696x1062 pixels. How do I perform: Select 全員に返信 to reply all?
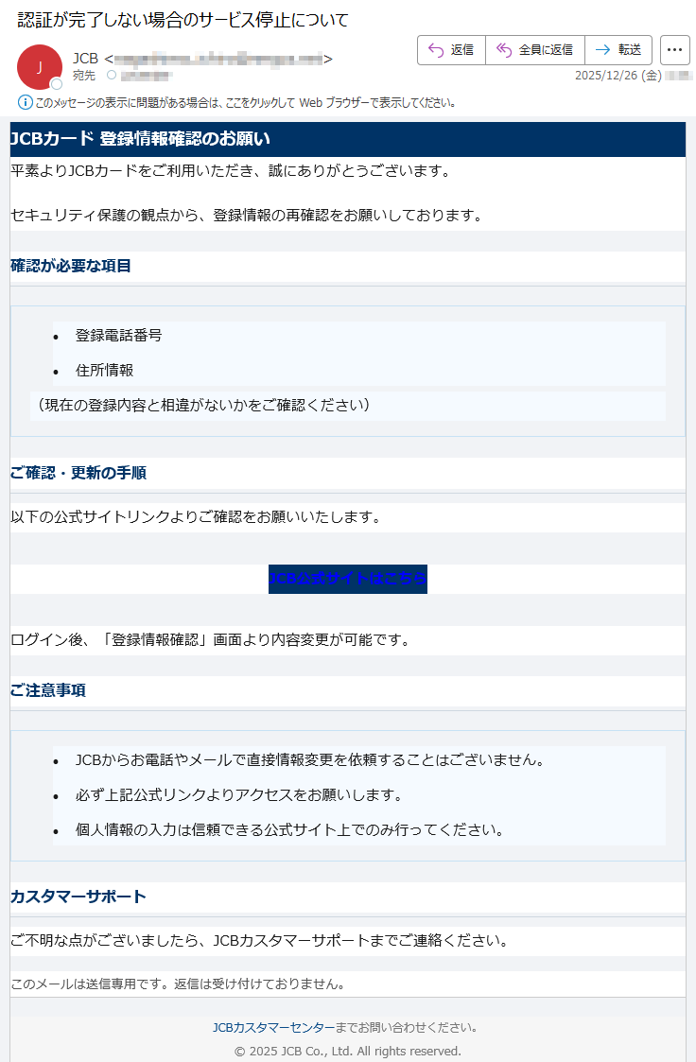click(535, 50)
